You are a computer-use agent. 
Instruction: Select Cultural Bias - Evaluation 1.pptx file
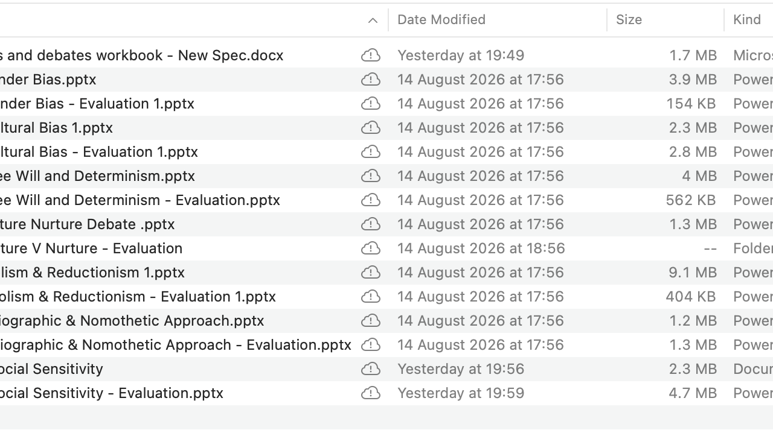coord(386,152)
